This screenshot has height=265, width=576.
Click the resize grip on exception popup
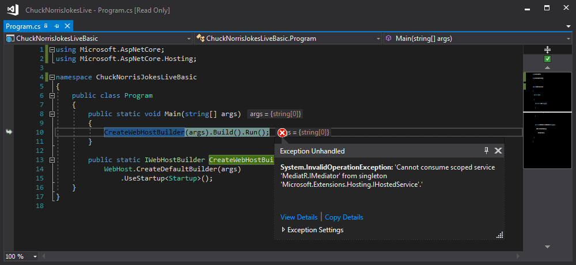[x=499, y=234]
